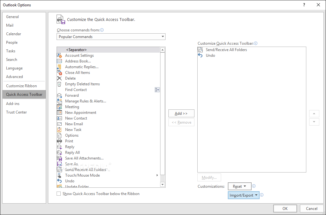Screen dimensions: 326x215
Task: Click the help question mark button
Action: click(304, 5)
